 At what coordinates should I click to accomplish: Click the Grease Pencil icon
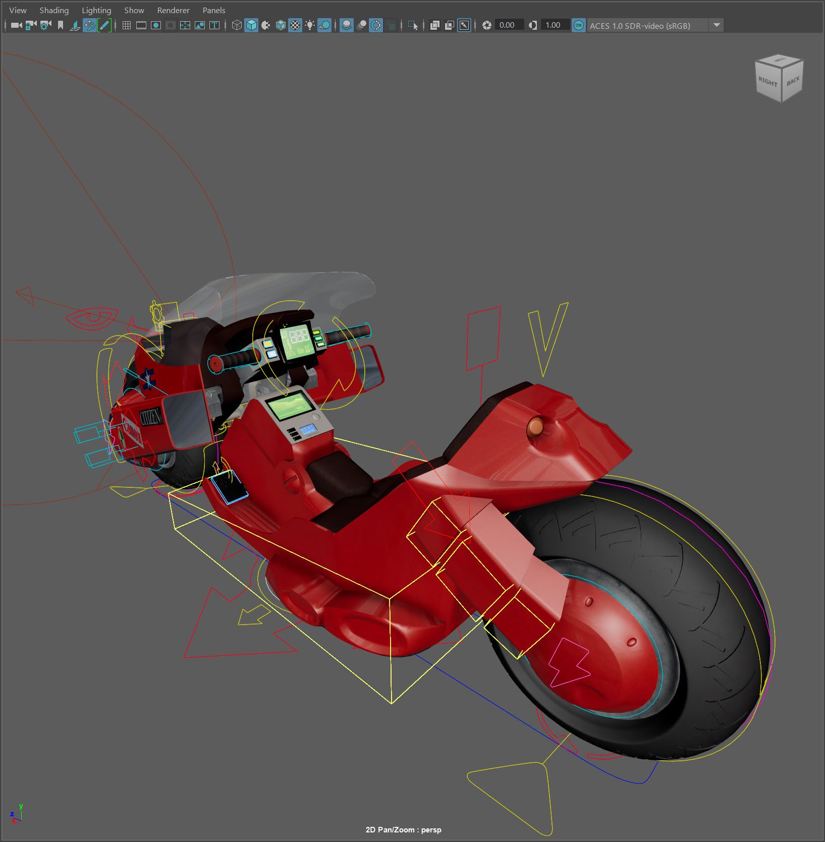(104, 25)
